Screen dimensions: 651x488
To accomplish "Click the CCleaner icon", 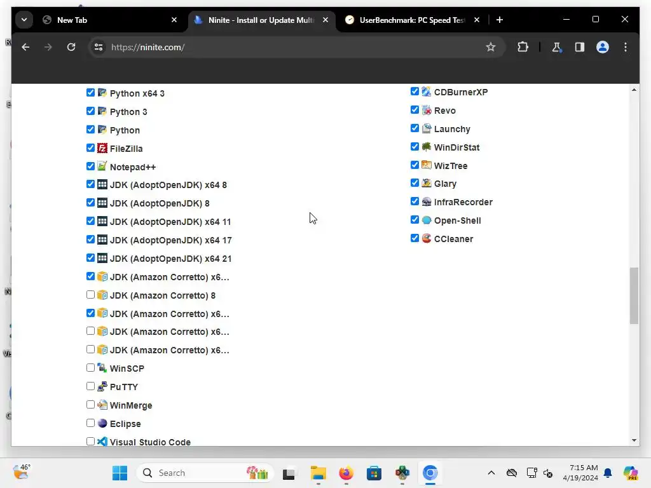I will [427, 239].
